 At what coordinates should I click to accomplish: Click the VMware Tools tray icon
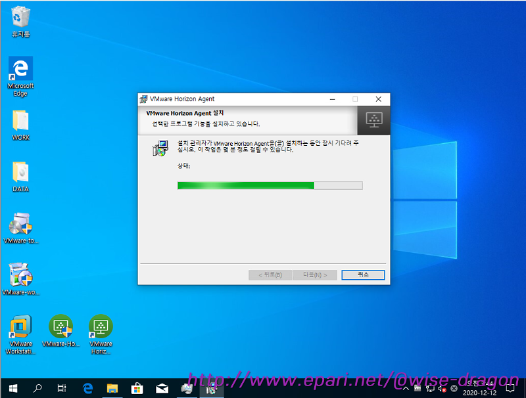coord(418,388)
